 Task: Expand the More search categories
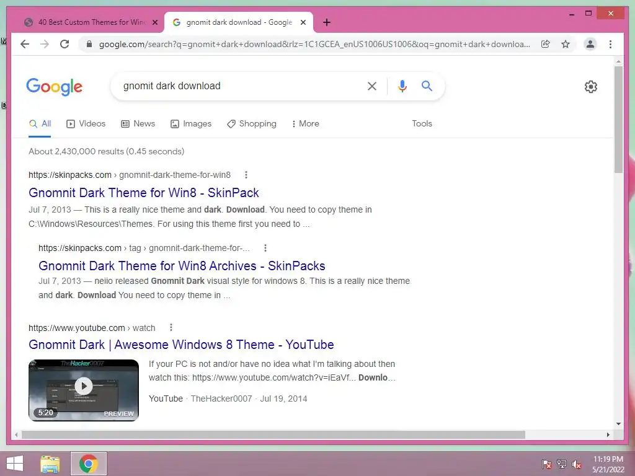point(305,124)
